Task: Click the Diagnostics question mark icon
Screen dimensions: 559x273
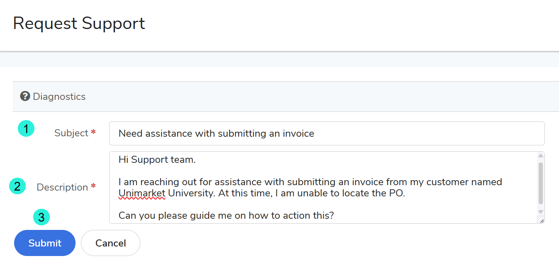Action: (x=25, y=97)
